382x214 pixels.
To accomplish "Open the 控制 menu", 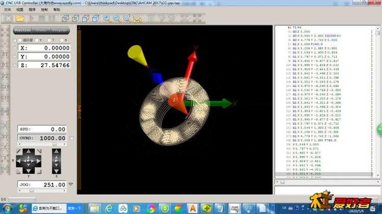I will pyautogui.click(x=44, y=10).
